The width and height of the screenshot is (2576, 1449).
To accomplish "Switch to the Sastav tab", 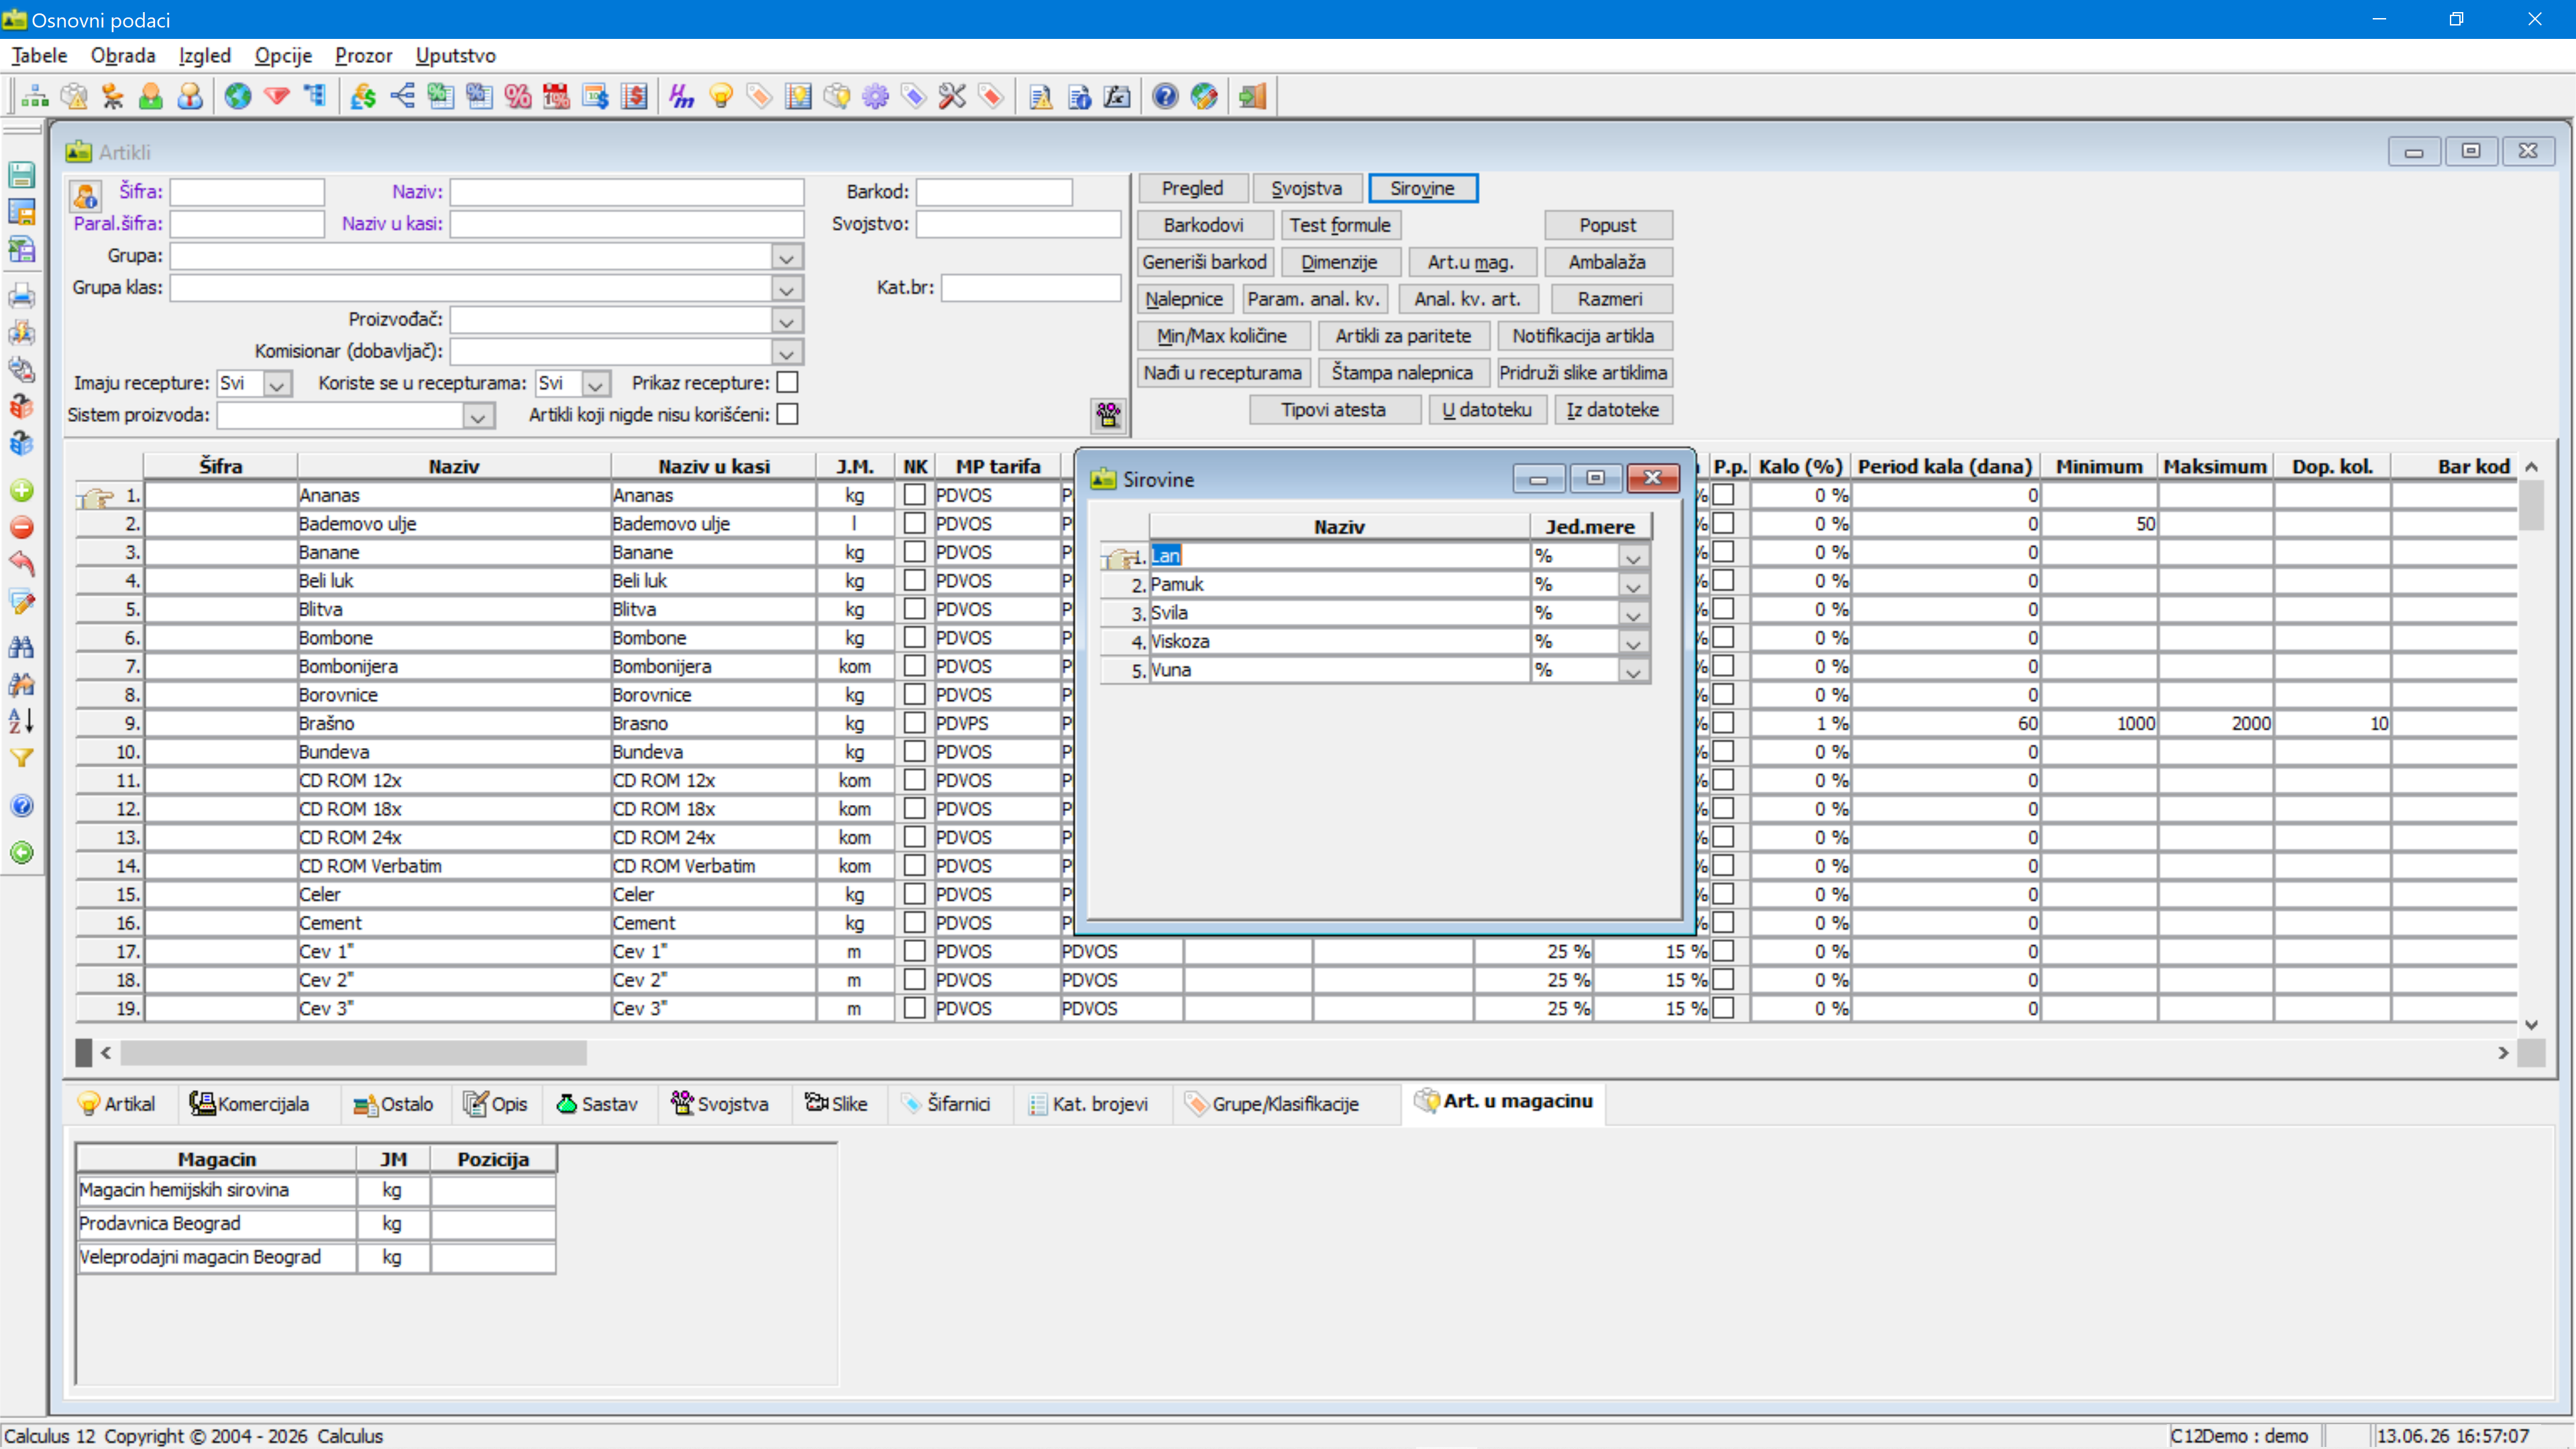I will point(598,1104).
